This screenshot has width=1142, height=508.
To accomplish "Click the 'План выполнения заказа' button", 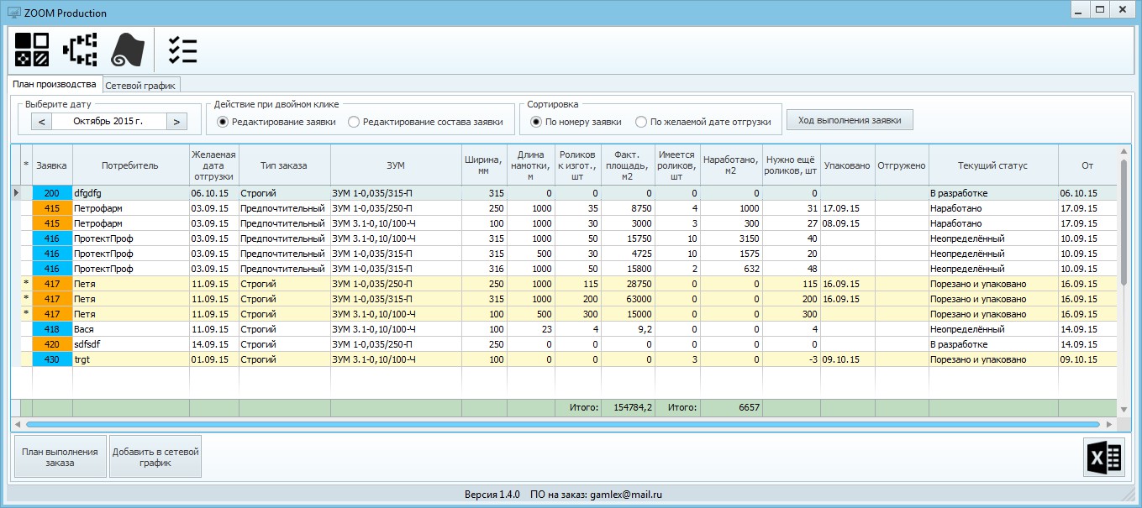I will pos(61,457).
